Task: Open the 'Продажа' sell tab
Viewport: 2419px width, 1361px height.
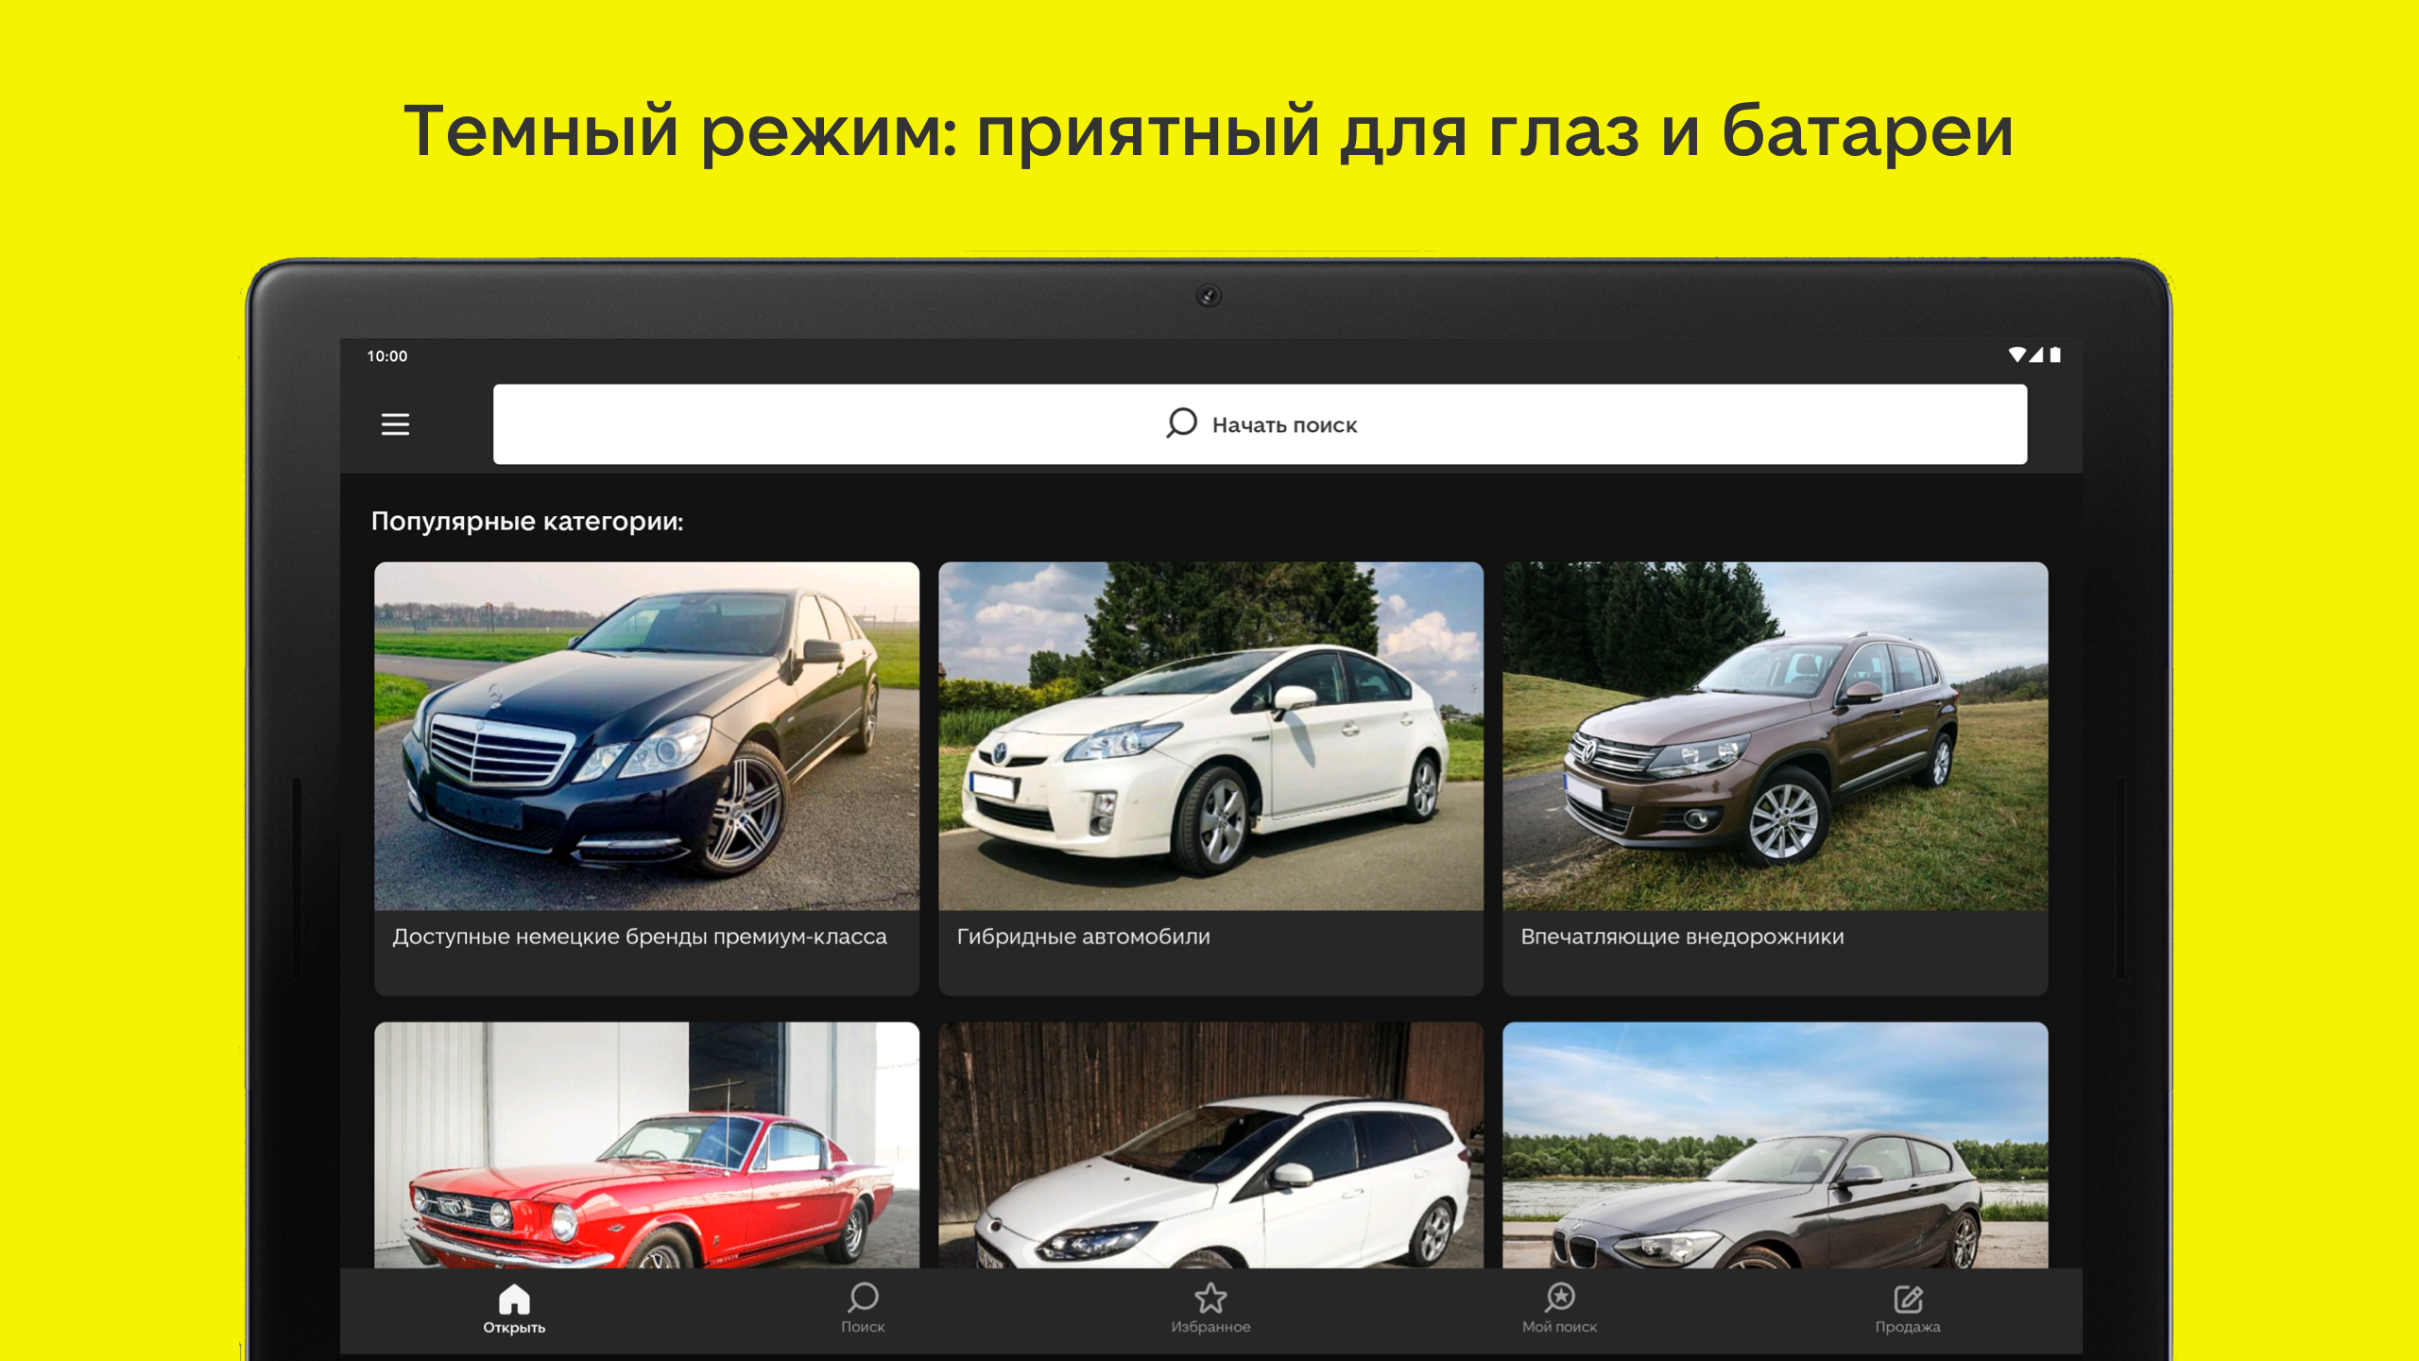Action: click(1908, 1309)
